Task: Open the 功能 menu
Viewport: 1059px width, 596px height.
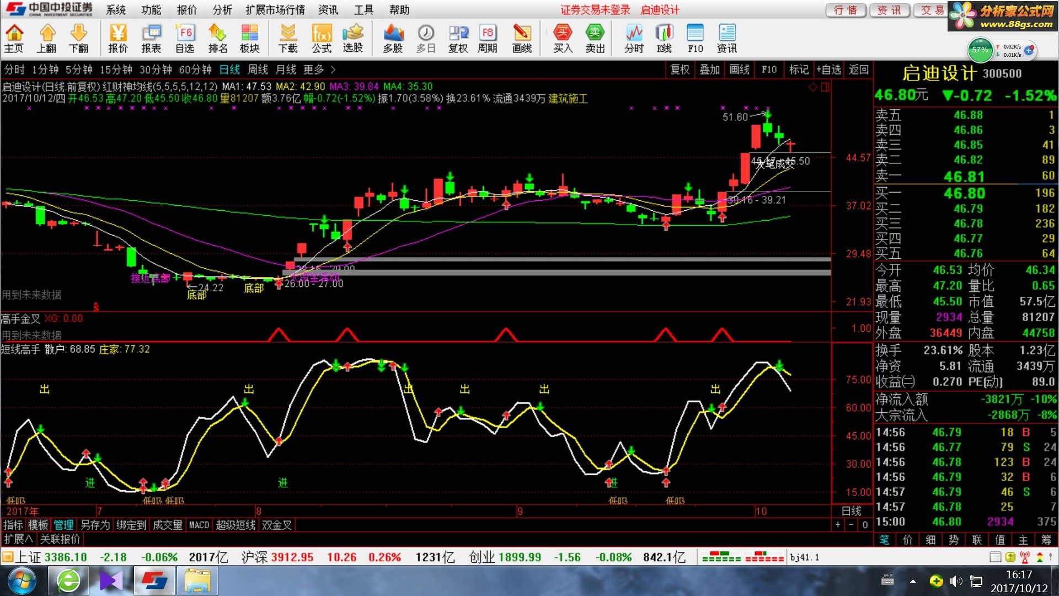Action: click(151, 10)
